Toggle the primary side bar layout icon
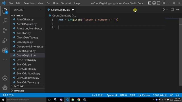The width and height of the screenshot is (182, 102). [x=150, y=3]
